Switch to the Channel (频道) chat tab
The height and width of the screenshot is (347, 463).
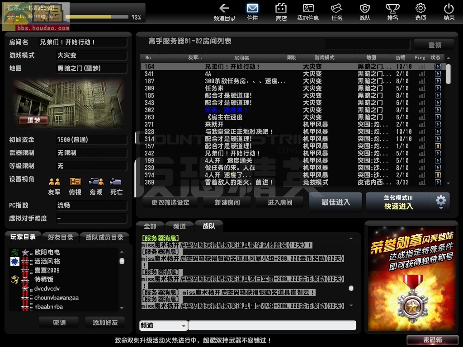pyautogui.click(x=179, y=226)
